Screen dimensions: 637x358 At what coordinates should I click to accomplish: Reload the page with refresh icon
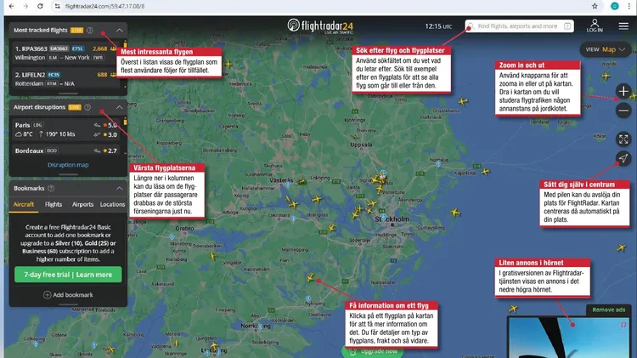pyautogui.click(x=40, y=6)
